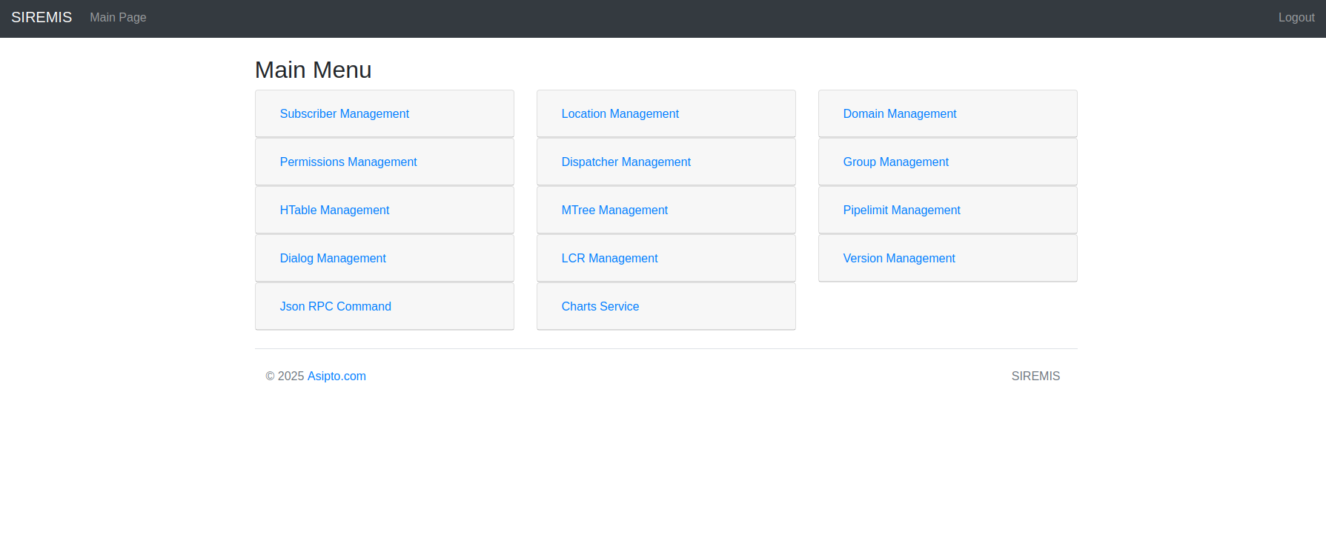Viewport: 1326px width, 544px height.
Task: Click the Dispatcher Management link
Action: coord(626,162)
